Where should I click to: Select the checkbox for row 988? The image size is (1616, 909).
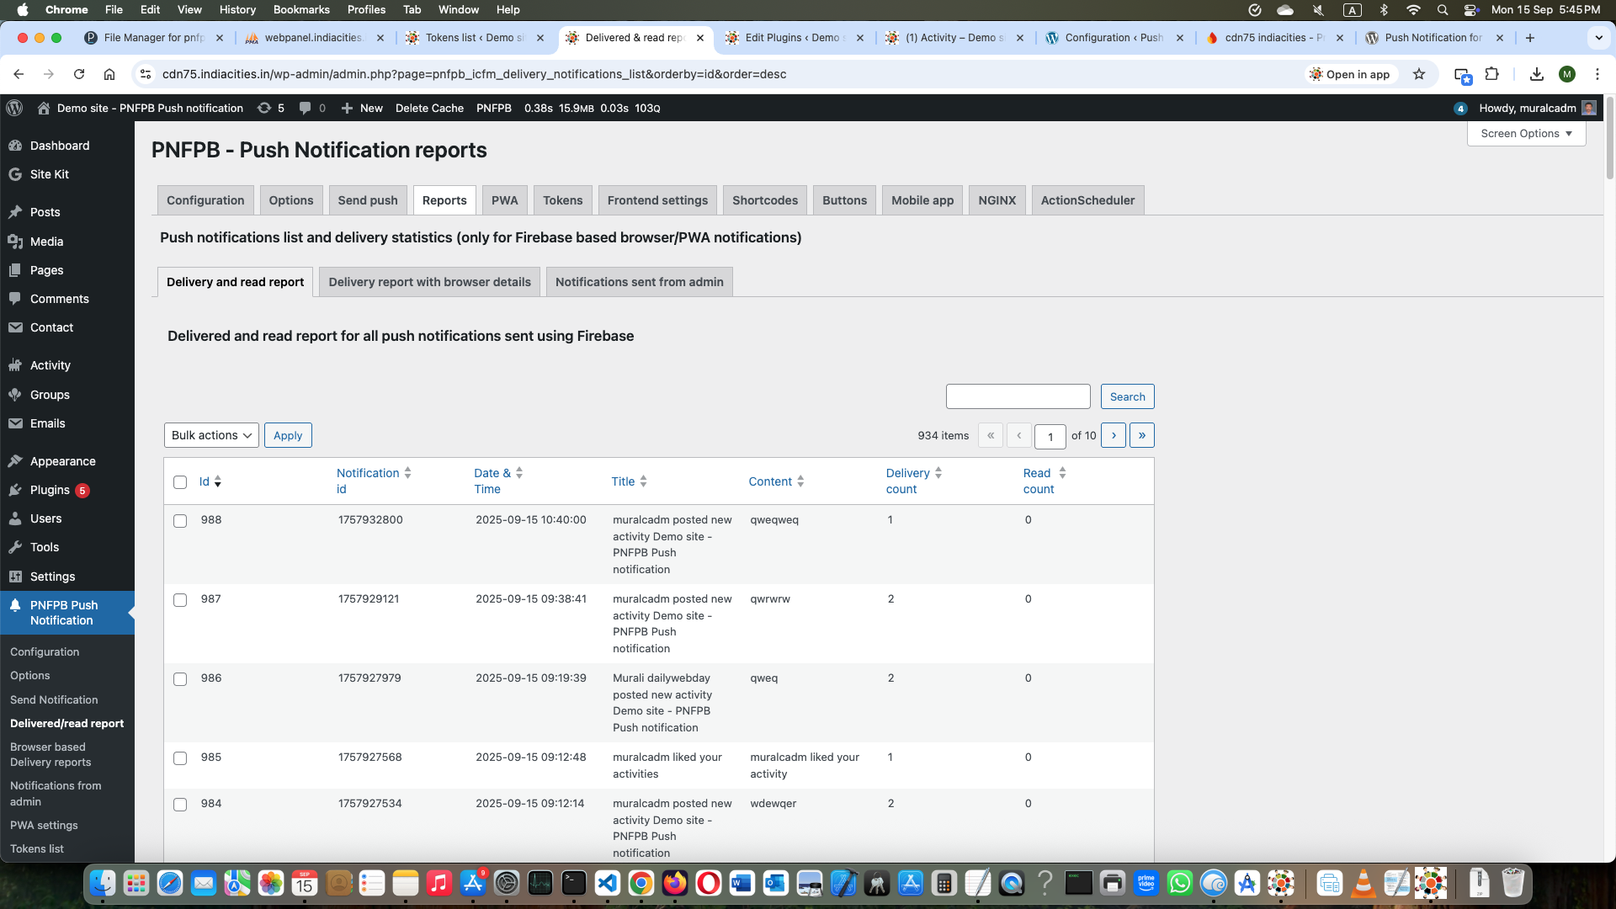(180, 521)
